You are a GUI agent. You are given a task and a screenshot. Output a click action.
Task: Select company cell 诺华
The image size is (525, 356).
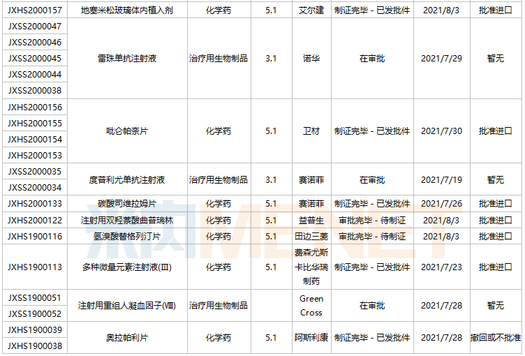click(x=311, y=58)
